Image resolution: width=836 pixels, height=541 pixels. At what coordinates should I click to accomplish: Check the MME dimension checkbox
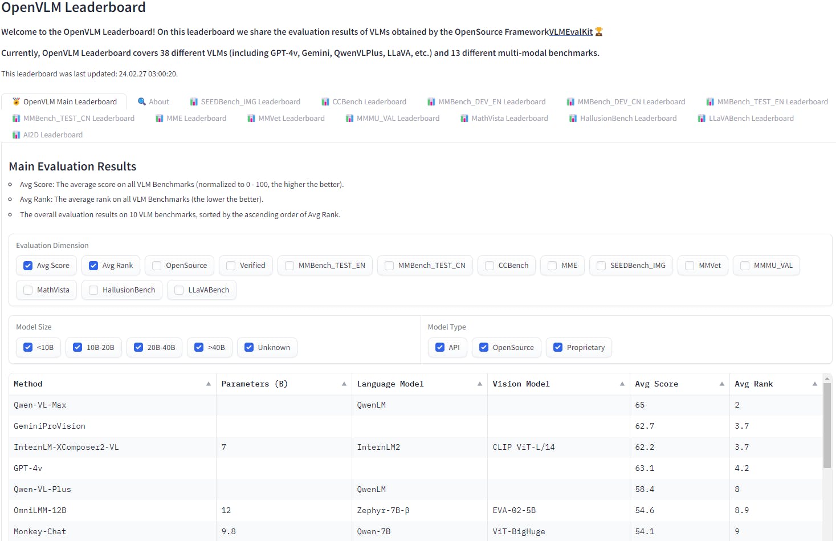(x=552, y=266)
